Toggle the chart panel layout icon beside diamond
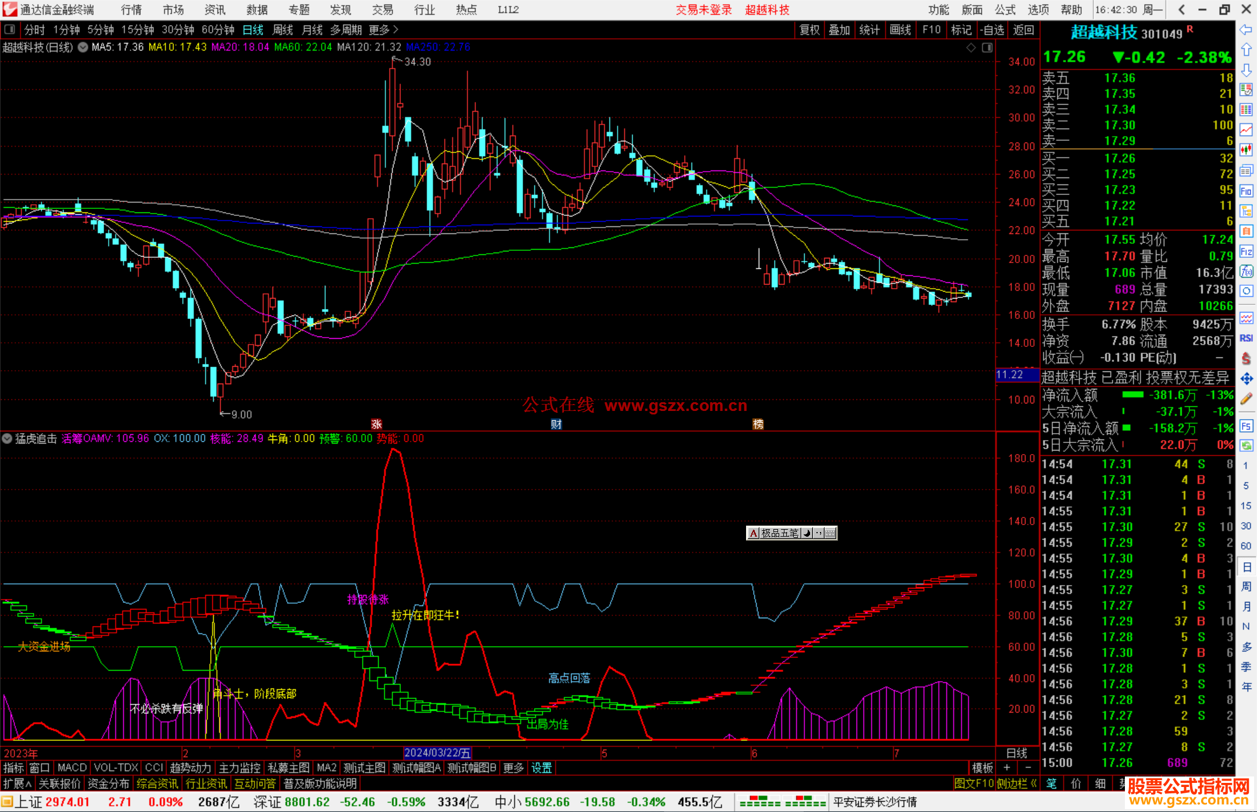This screenshot has height=812, width=1257. 988,48
